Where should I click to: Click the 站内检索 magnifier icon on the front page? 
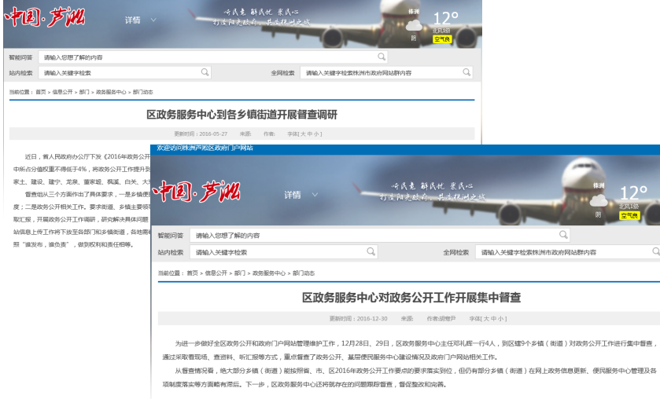(370, 252)
